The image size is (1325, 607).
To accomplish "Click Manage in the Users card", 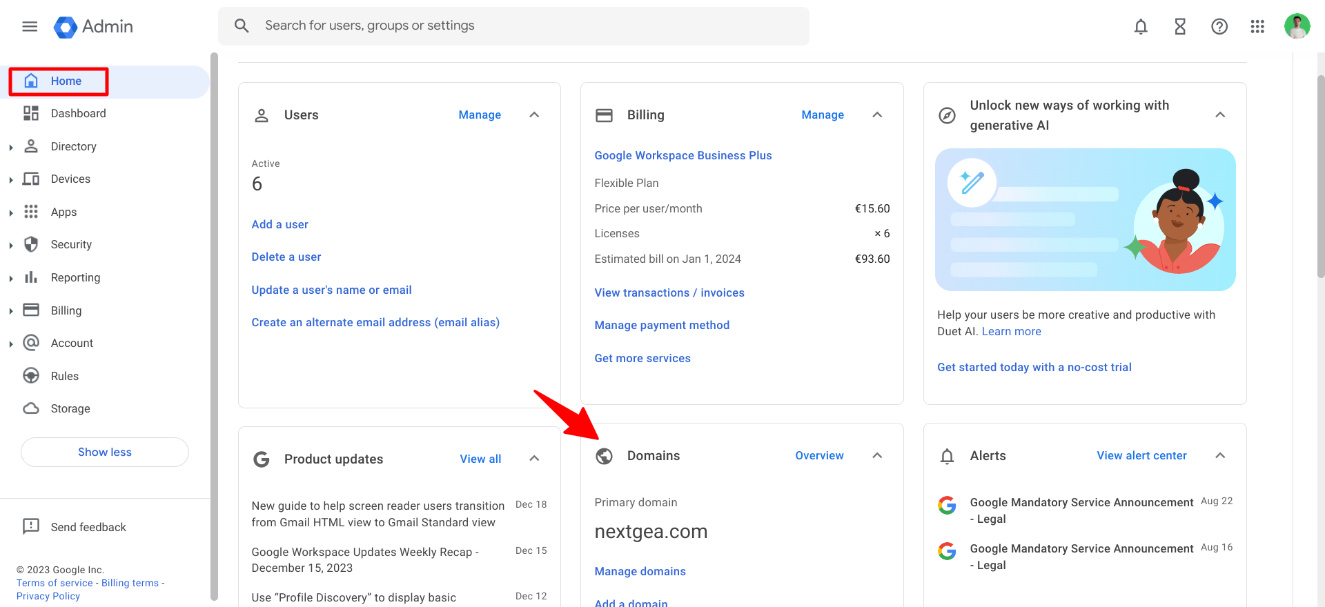I will (x=480, y=115).
